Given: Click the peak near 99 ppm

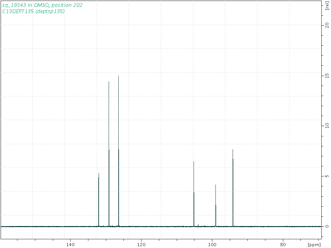Looking at the screenshot, I should tap(215, 205).
